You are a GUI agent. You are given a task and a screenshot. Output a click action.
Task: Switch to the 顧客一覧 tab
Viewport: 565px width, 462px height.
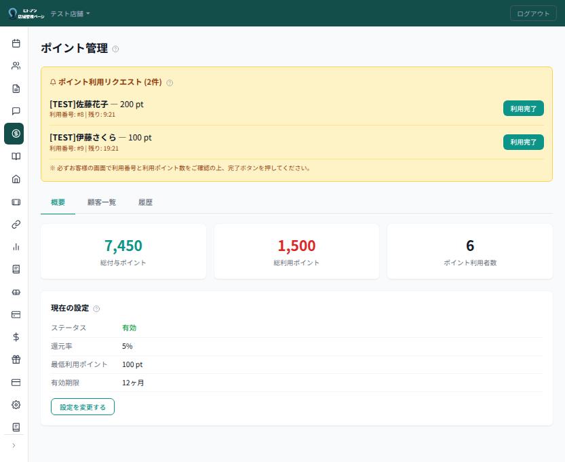point(102,202)
